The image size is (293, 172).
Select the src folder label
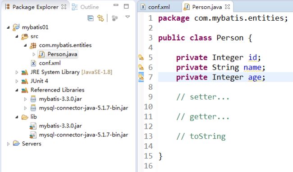tap(34, 36)
